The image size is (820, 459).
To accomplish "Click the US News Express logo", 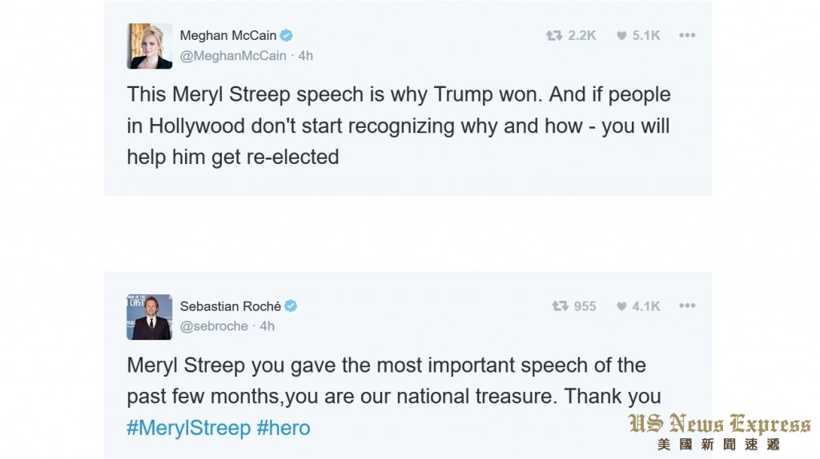I will point(719,432).
